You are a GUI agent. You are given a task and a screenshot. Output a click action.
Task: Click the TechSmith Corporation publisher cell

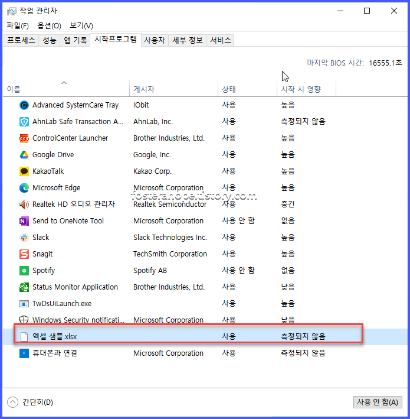point(170,254)
